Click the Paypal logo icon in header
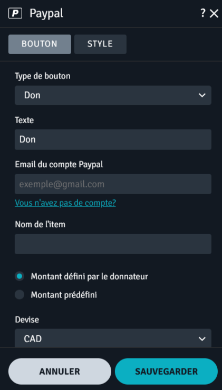Image resolution: width=222 pixels, height=390 pixels. pyautogui.click(x=15, y=14)
